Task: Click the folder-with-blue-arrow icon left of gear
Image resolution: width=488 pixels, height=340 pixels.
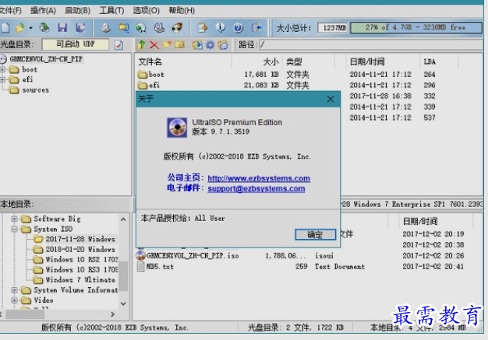Action: point(197,45)
